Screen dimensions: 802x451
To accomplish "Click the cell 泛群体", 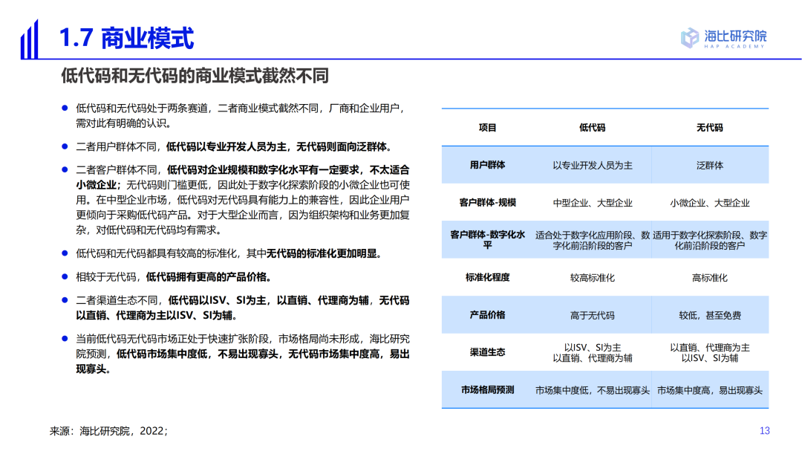I will pyautogui.click(x=709, y=166).
